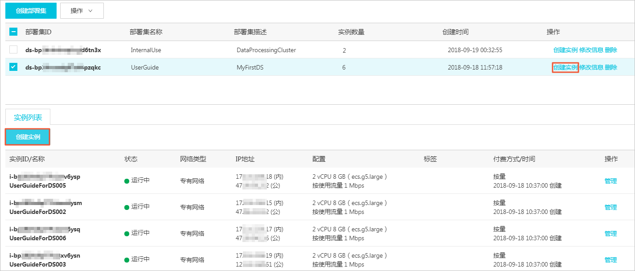The height and width of the screenshot is (271, 635).
Task: Click the 部署集名称 column header
Action: click(146, 32)
